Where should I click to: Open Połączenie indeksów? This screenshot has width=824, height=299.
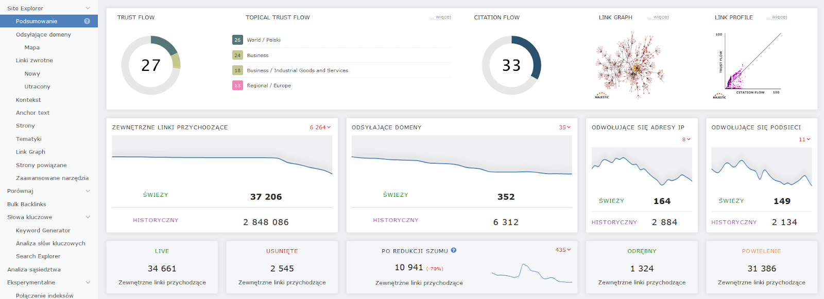tap(44, 295)
